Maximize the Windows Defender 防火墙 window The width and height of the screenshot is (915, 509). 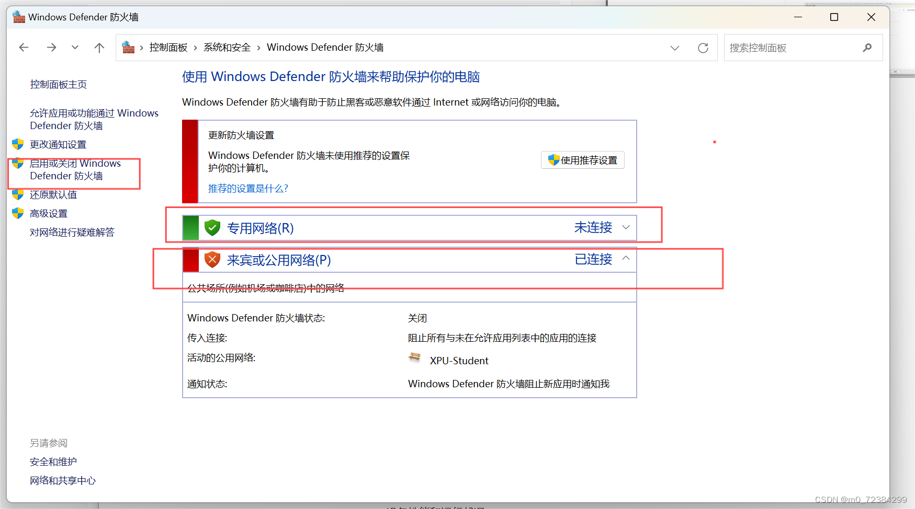(x=834, y=17)
